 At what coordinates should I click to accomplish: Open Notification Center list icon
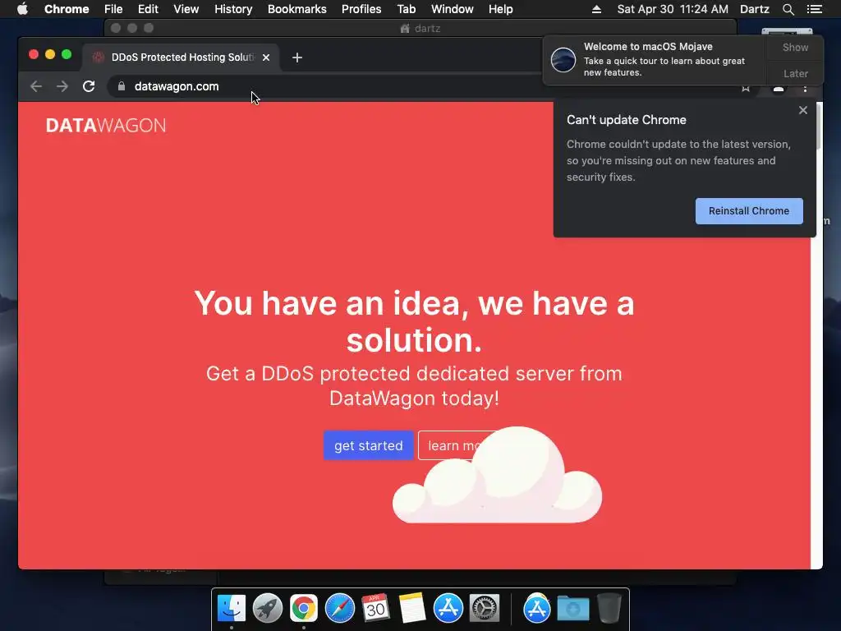click(x=814, y=9)
